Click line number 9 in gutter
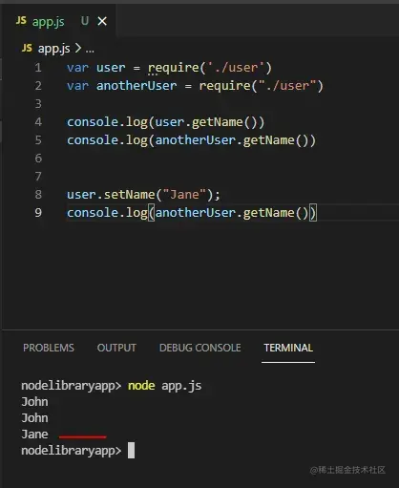This screenshot has width=399, height=488. [38, 213]
